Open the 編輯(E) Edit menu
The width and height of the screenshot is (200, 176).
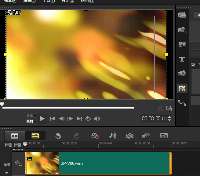tap(29, 1)
